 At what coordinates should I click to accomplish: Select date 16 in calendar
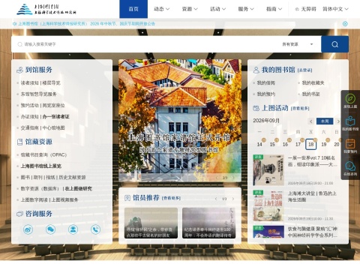point(285,144)
